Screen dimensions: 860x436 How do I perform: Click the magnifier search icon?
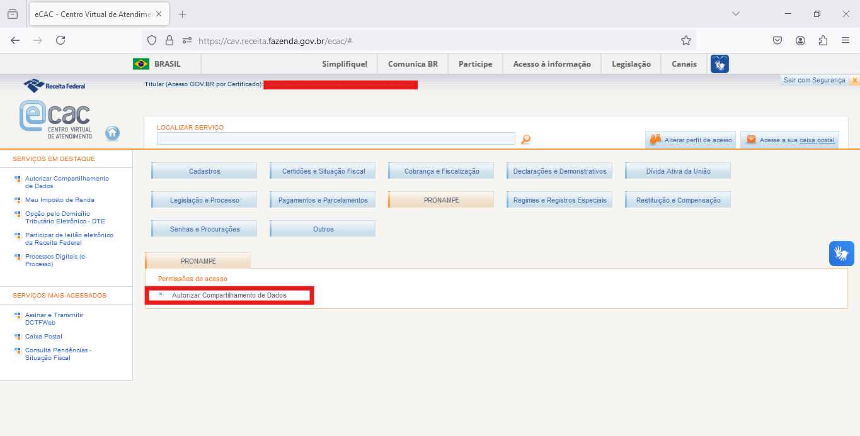coord(525,139)
